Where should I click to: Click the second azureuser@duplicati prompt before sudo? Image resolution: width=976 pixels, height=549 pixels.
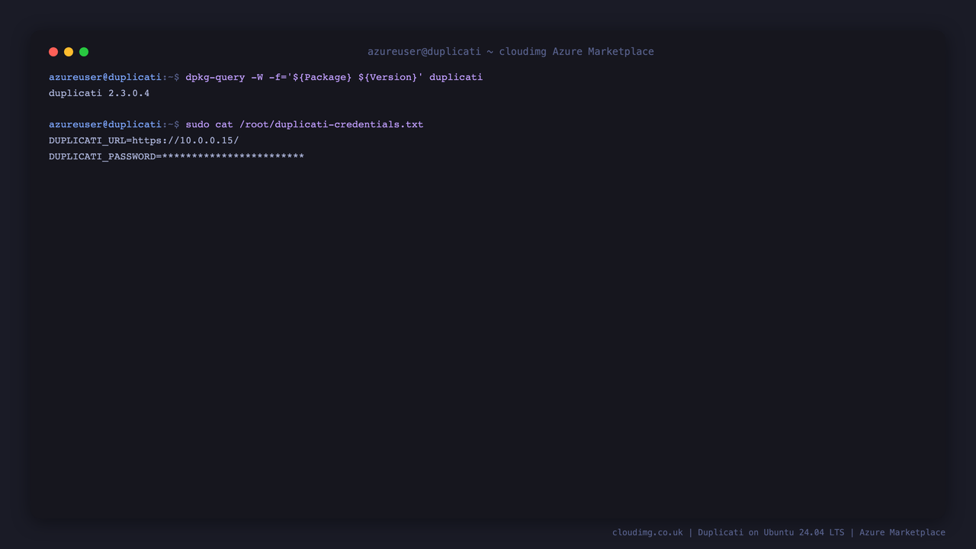click(x=114, y=124)
